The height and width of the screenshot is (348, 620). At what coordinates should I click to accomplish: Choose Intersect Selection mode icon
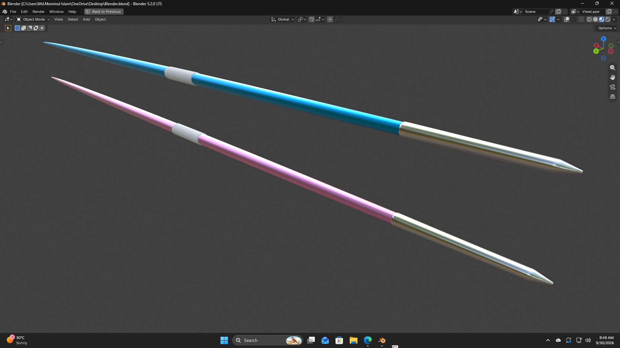42,28
